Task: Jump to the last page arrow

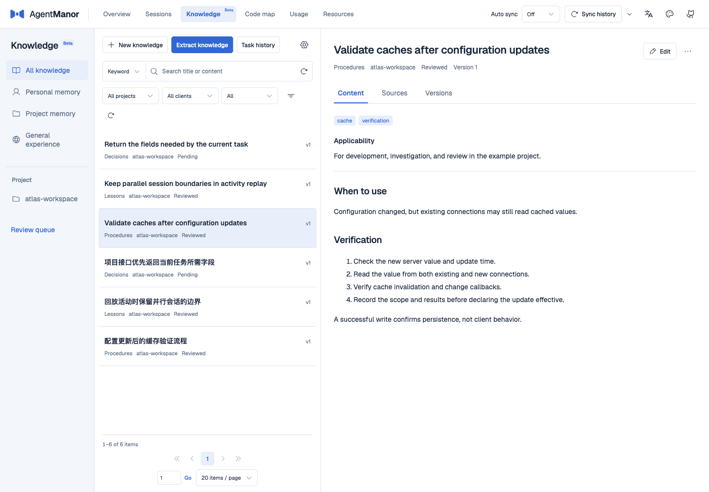Action: pos(238,459)
